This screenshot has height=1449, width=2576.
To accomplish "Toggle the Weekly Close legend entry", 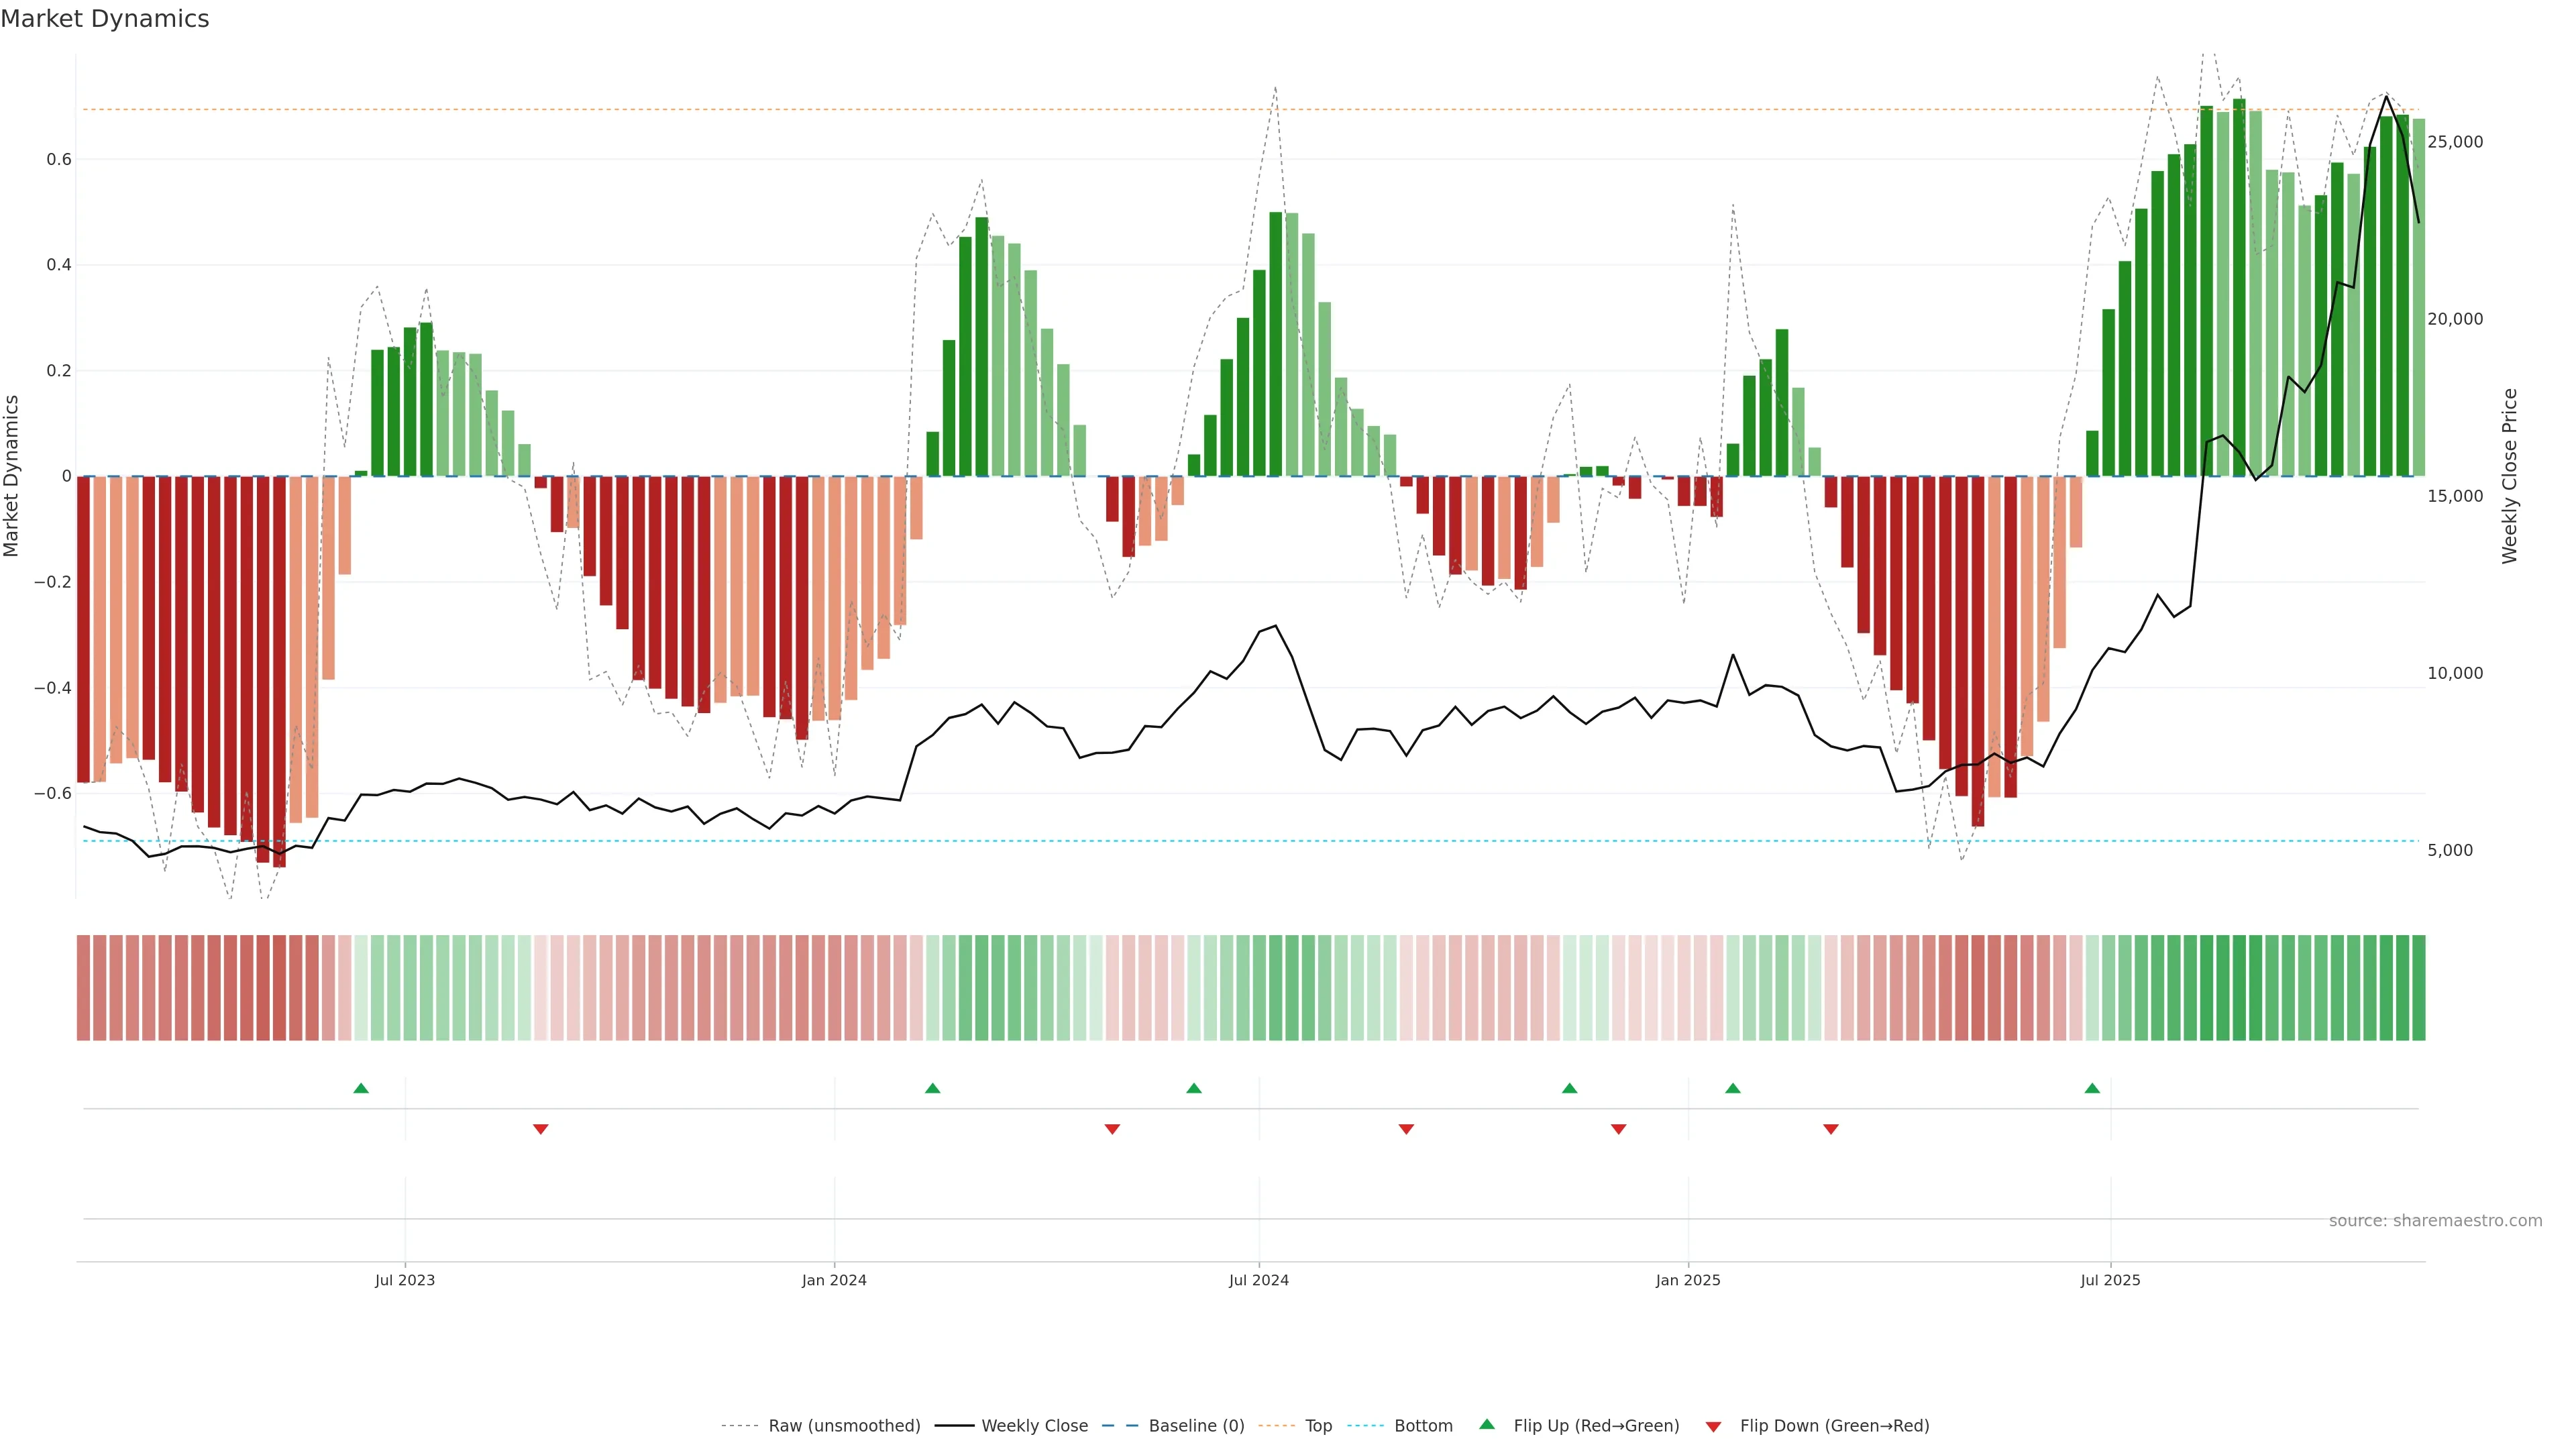I will 1034,1426.
